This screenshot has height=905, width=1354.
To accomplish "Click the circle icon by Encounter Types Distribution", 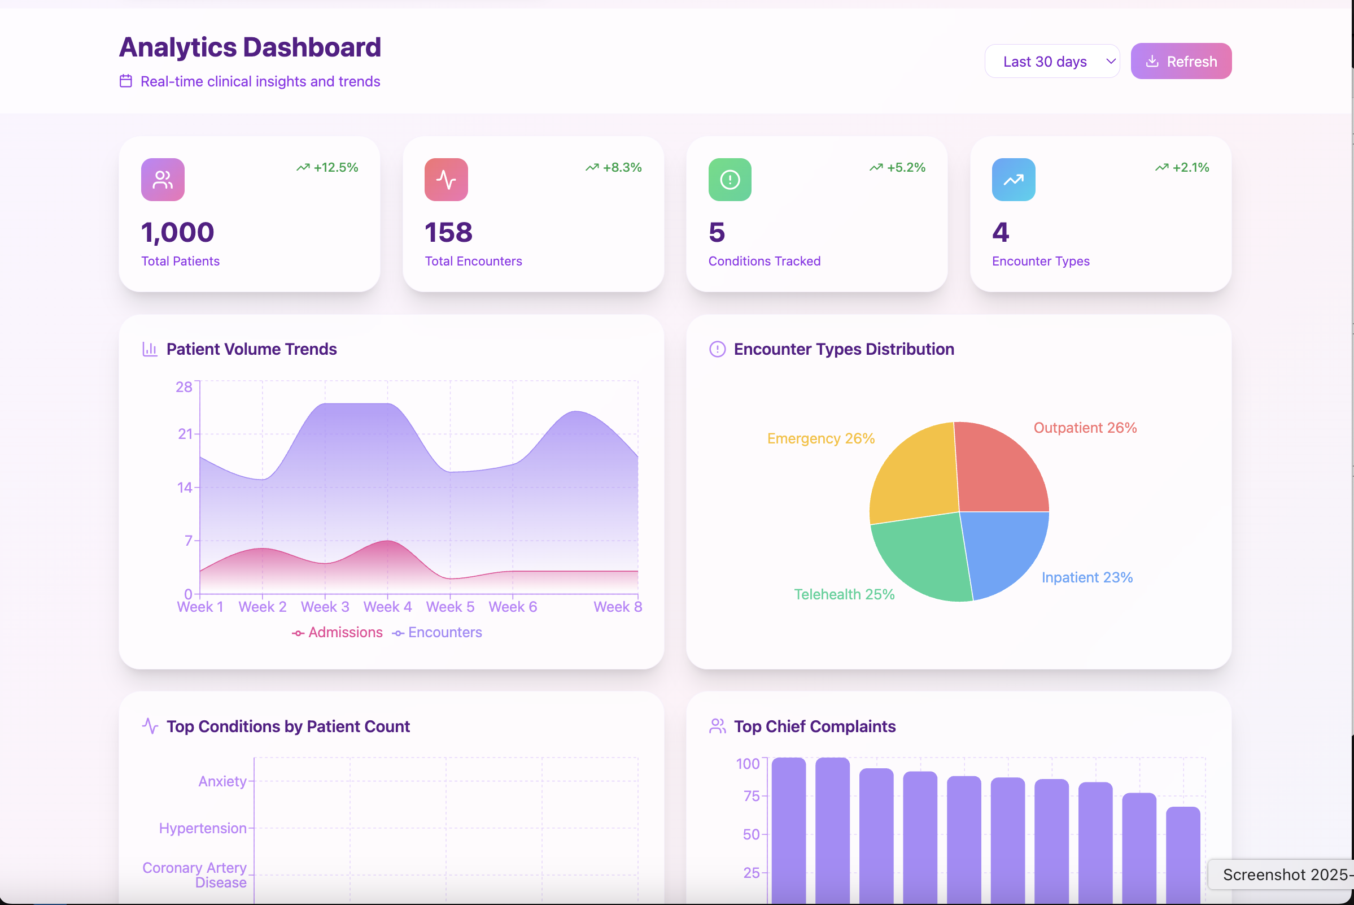I will (x=717, y=349).
